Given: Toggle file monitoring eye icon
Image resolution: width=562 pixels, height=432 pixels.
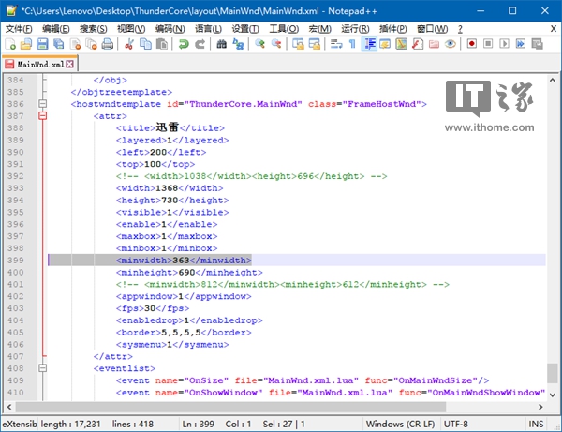Looking at the screenshot, I should (451, 44).
